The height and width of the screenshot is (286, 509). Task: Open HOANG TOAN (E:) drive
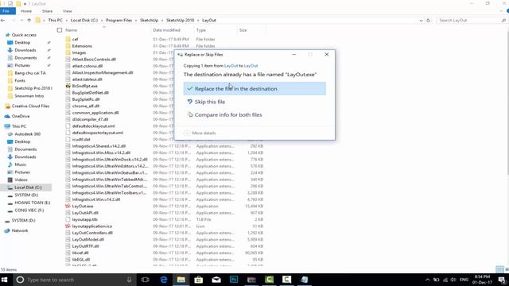pyautogui.click(x=32, y=203)
